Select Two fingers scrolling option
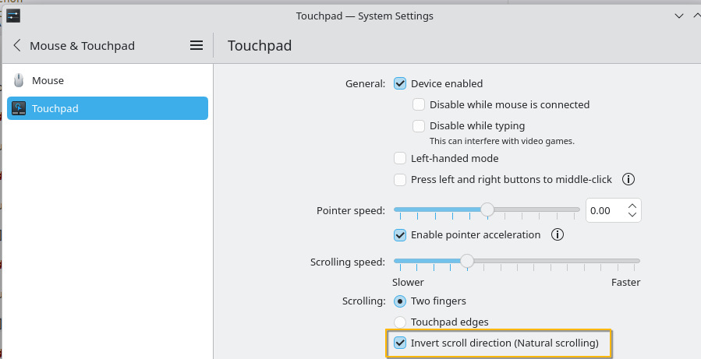Viewport: 701px width, 359px height. (x=400, y=301)
